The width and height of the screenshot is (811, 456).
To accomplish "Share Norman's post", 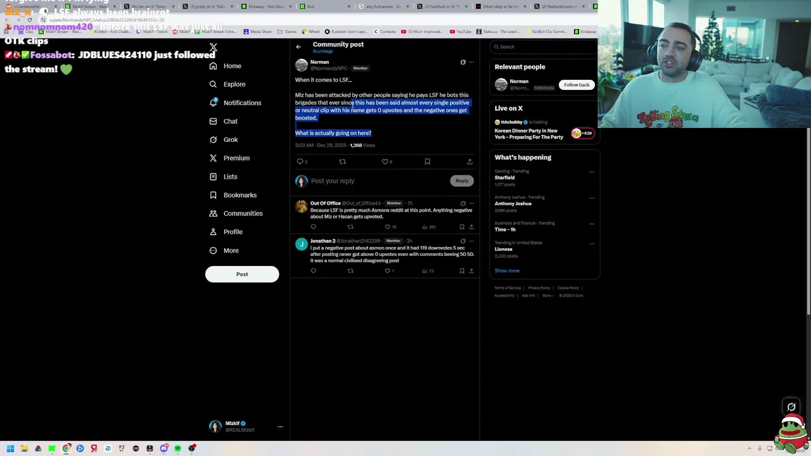I will 469,161.
